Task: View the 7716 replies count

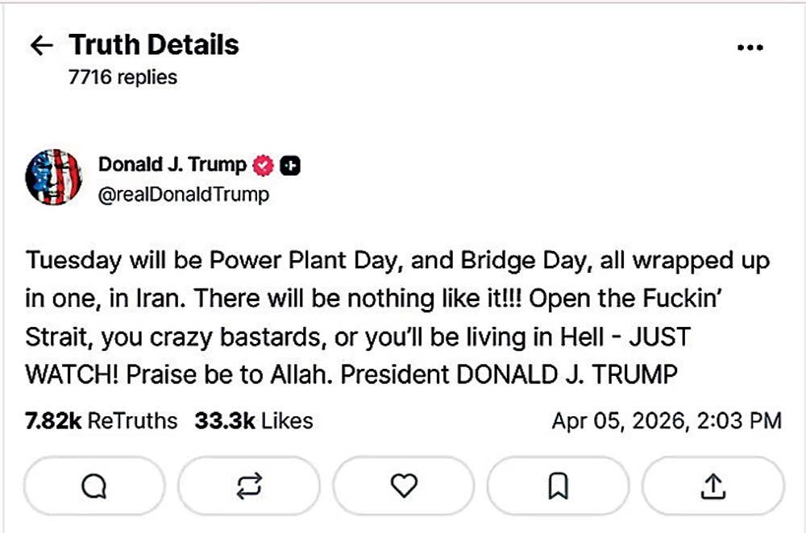Action: pyautogui.click(x=123, y=77)
